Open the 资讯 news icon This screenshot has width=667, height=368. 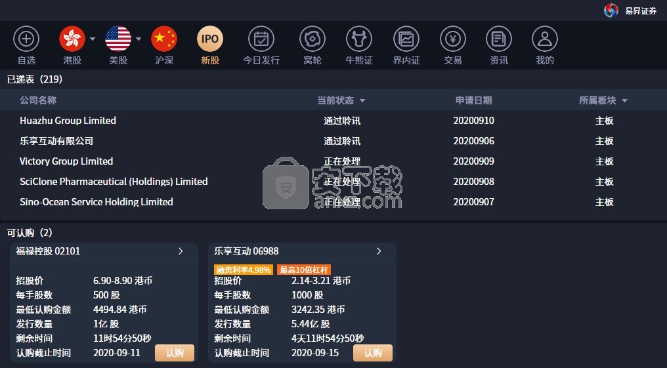499,39
